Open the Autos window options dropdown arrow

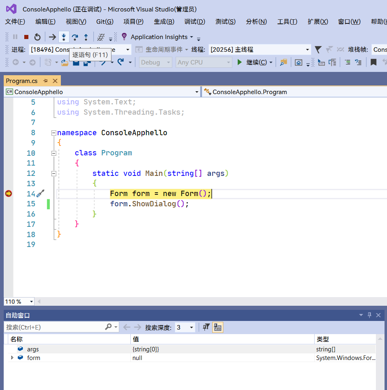361,315
